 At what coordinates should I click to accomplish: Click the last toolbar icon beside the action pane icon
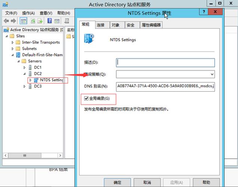67,21
